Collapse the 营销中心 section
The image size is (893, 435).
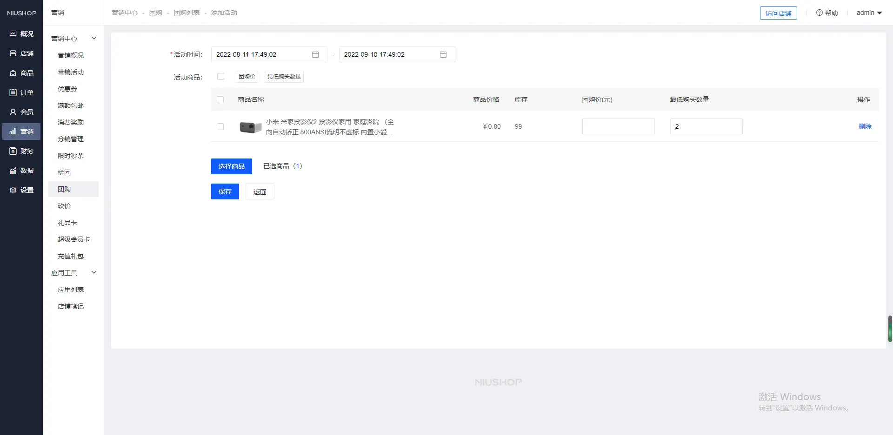click(94, 39)
